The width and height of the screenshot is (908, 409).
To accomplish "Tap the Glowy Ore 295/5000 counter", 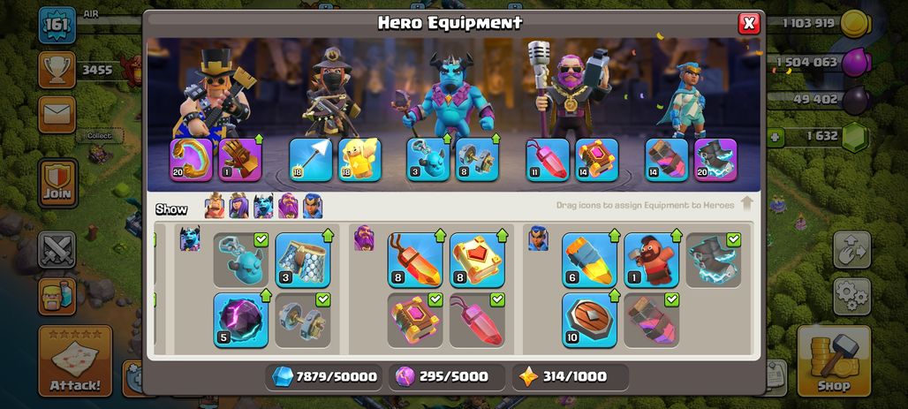I will [x=446, y=377].
